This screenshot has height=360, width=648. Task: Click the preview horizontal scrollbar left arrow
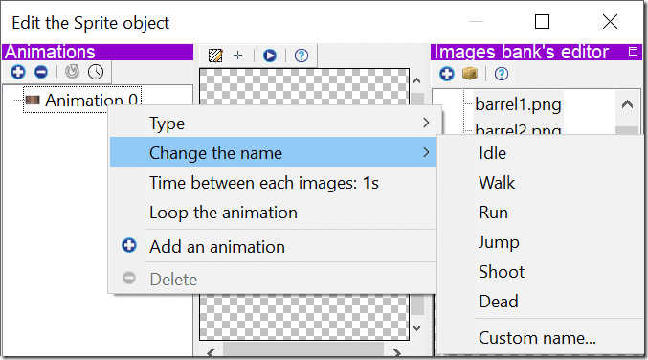pos(212,352)
